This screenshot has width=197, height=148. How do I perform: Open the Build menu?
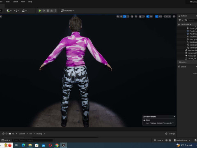point(7,2)
